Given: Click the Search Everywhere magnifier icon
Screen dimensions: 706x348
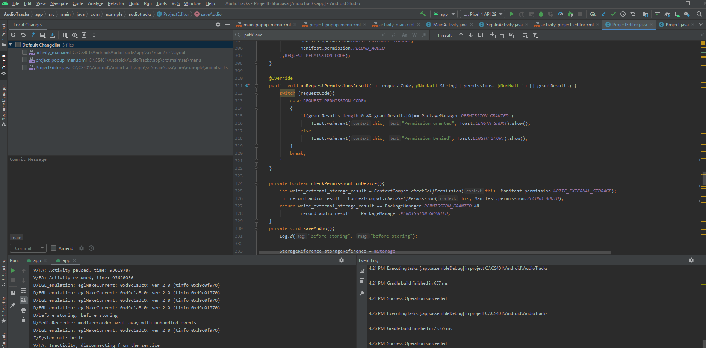Looking at the screenshot, I should click(699, 14).
